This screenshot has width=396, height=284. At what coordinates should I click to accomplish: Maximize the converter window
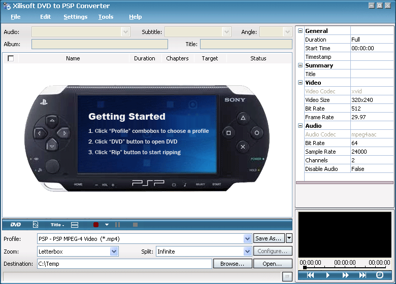pos(379,5)
